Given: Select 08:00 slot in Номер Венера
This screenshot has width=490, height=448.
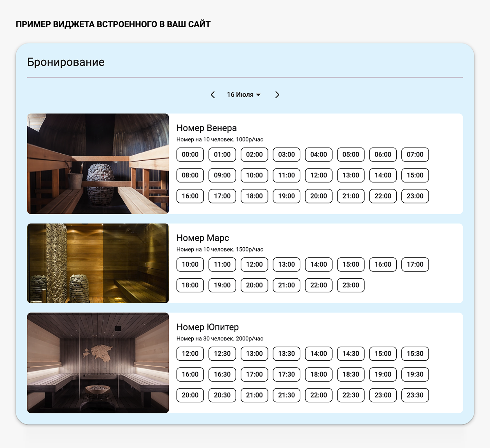Looking at the screenshot, I should [x=190, y=175].
